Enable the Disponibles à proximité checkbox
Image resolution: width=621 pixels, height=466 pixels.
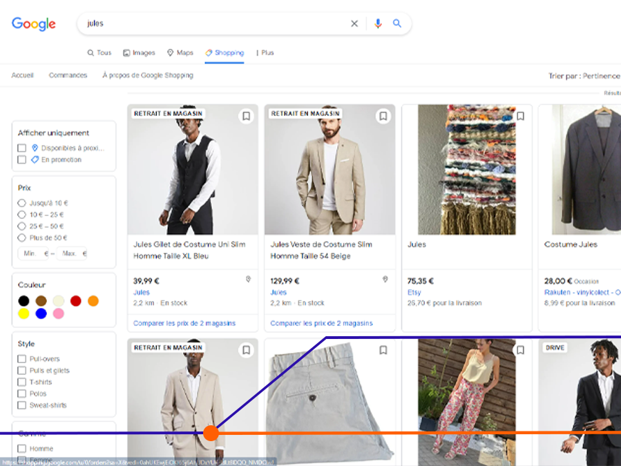click(22, 148)
